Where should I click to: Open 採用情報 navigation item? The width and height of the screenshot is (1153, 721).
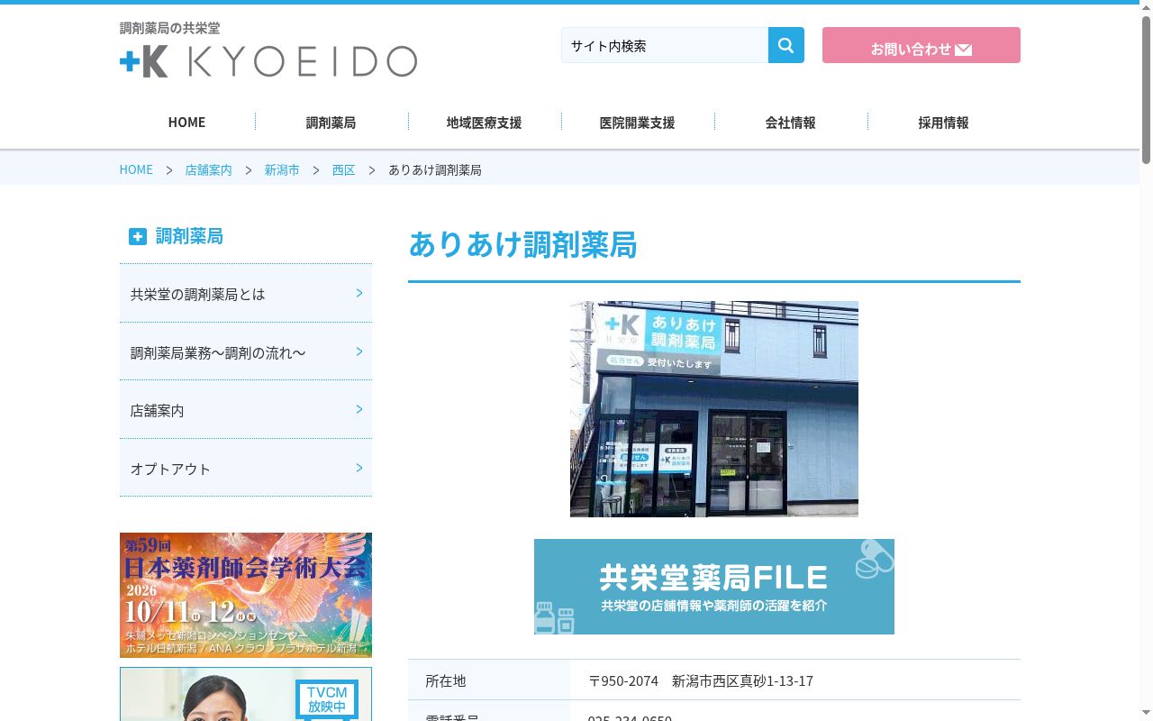tap(943, 122)
